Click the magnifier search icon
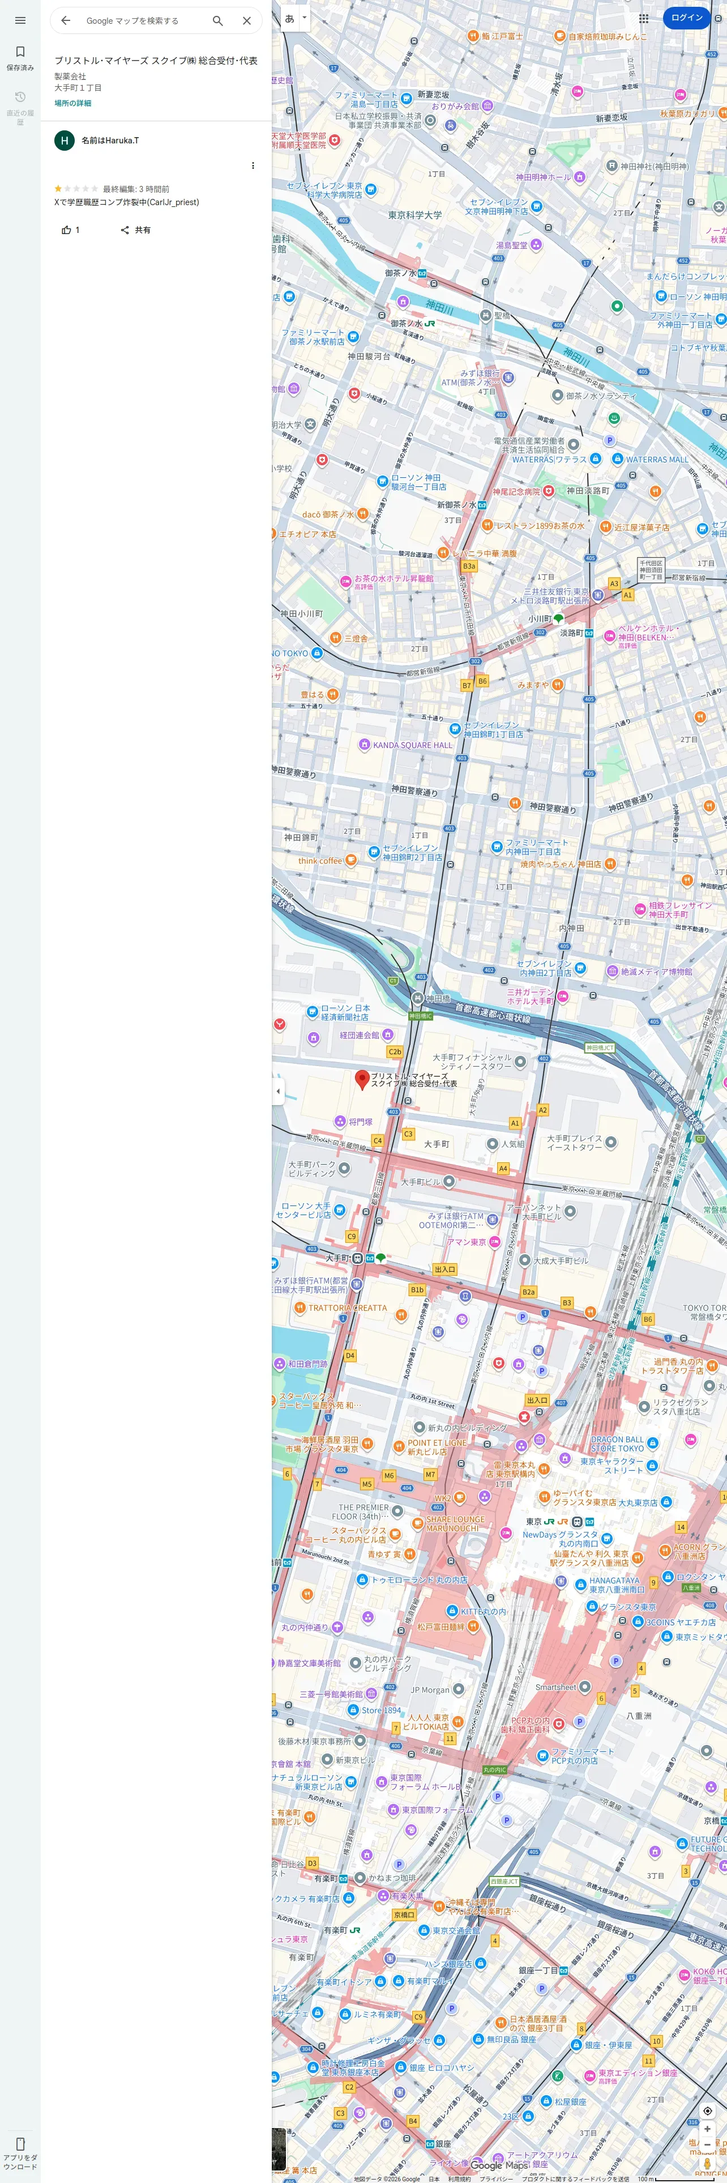The width and height of the screenshot is (727, 2183). [217, 20]
